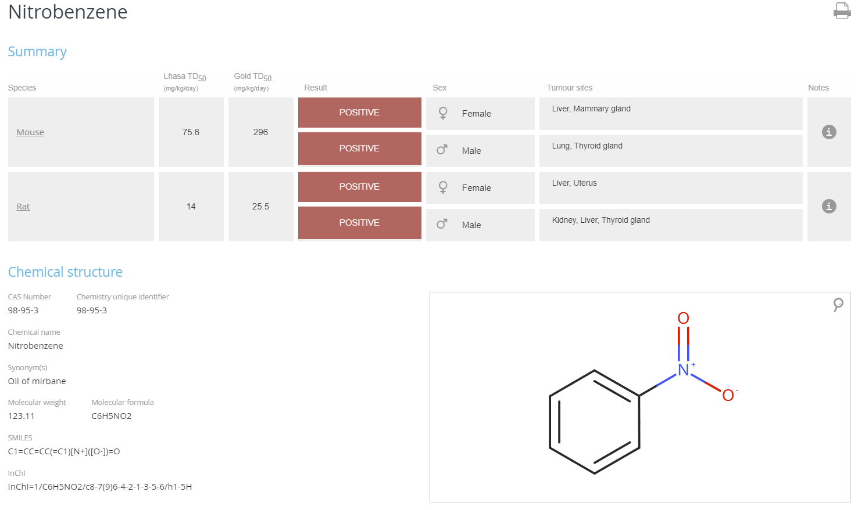Click the nitrobenzene structure image

tap(639, 397)
